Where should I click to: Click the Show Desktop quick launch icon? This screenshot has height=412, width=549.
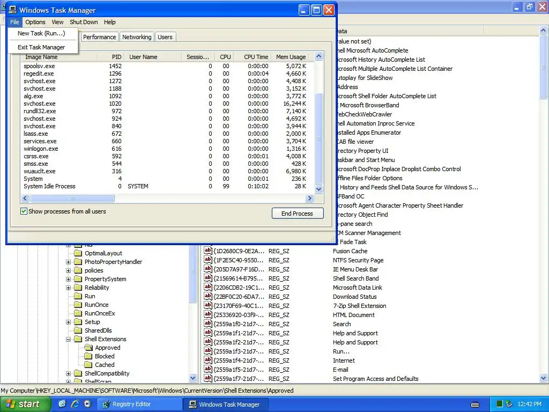tap(62, 404)
